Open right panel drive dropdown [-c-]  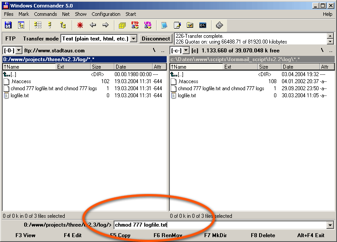click(186, 51)
